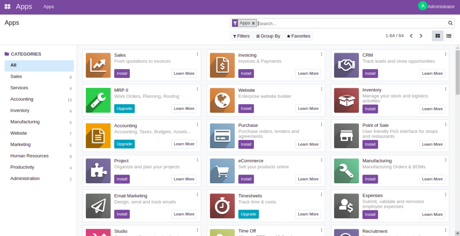Click the Purchase card icon

[222, 136]
